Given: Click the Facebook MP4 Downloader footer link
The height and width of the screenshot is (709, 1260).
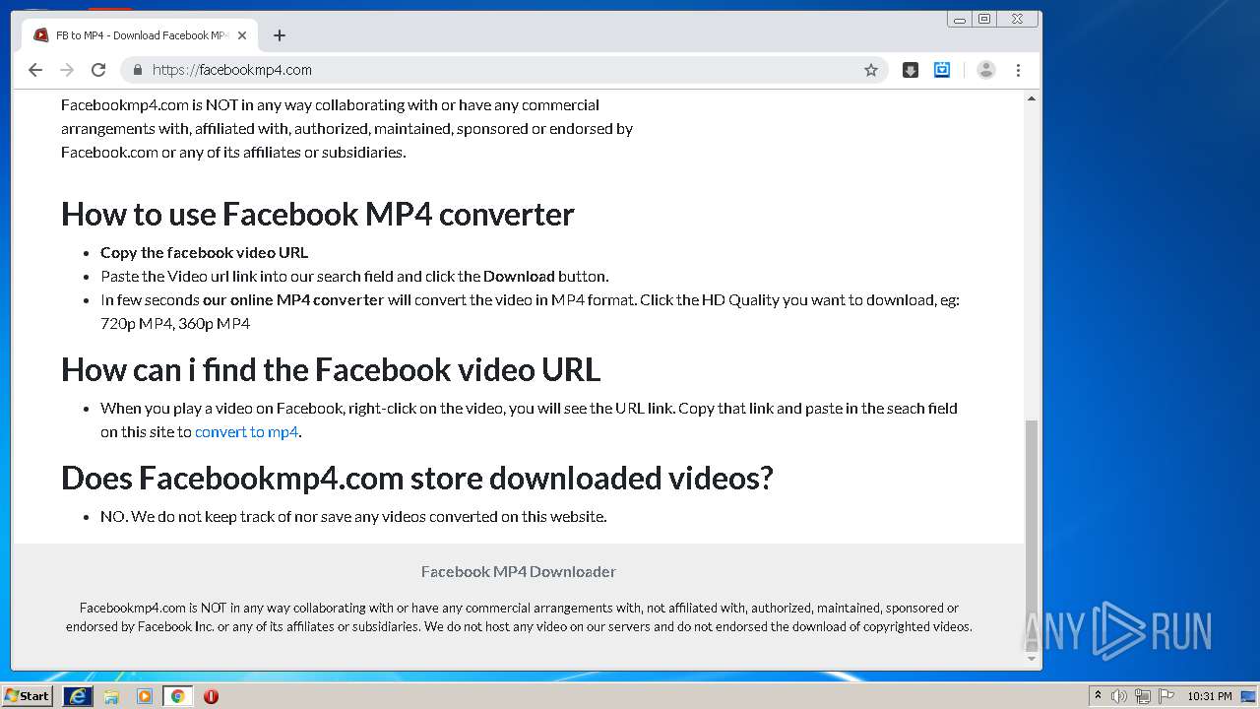Looking at the screenshot, I should [519, 571].
